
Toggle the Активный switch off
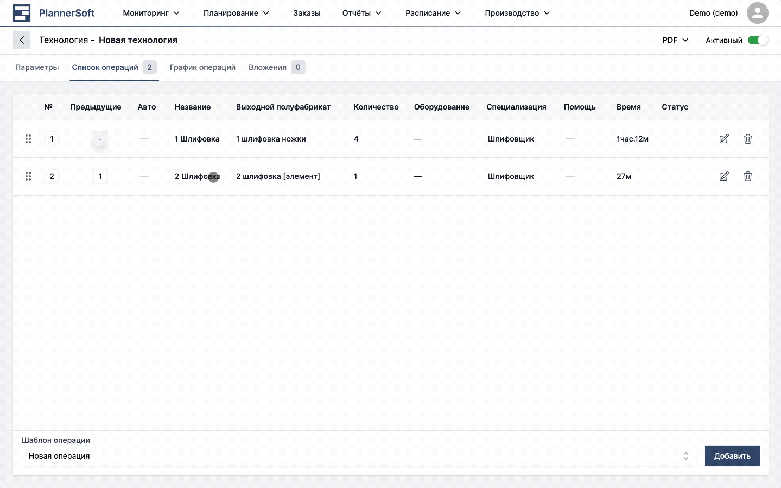pyautogui.click(x=757, y=40)
